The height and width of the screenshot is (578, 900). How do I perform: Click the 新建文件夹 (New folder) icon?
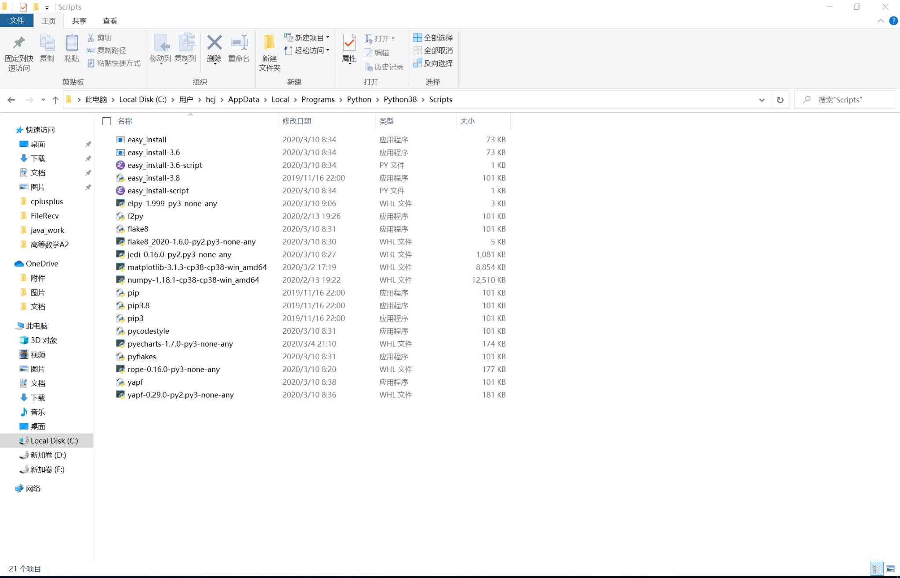click(x=269, y=53)
